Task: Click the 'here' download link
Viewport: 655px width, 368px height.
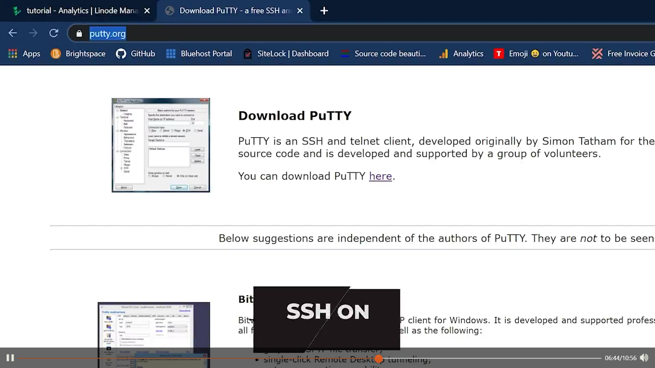Action: click(x=380, y=176)
